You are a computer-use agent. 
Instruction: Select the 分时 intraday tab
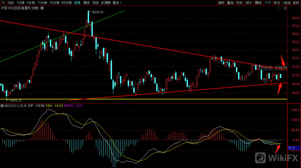tap(10, 3)
